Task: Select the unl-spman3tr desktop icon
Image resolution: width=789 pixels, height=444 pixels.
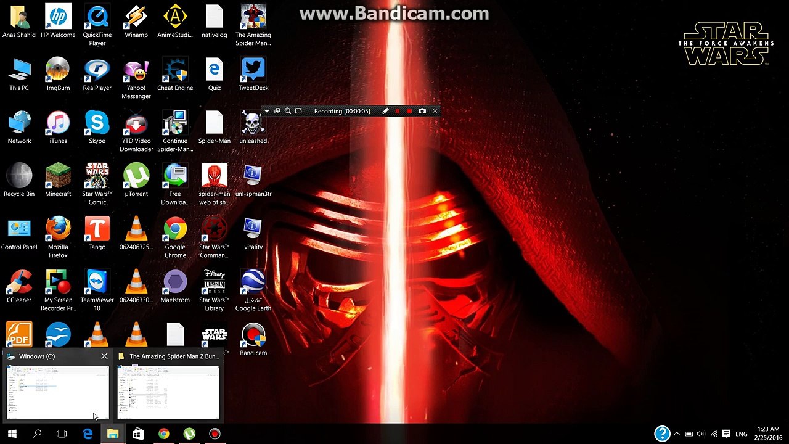Action: point(253,181)
